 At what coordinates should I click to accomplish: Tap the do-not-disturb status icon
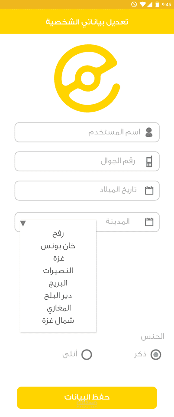(134, 4)
